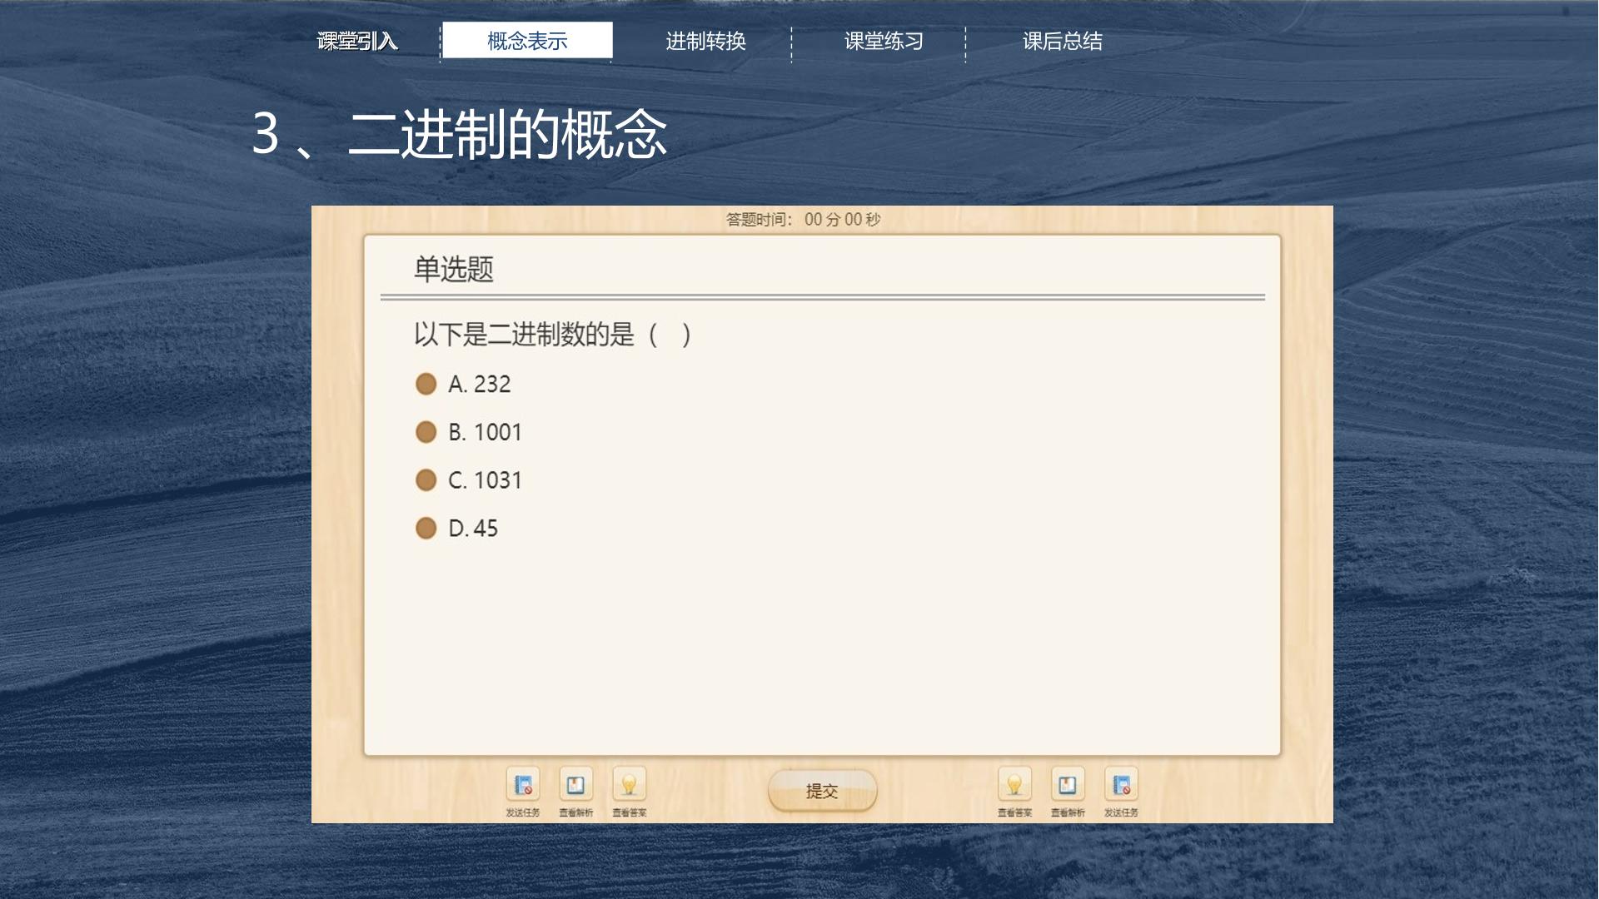Click the right-hand 发送任务 notebook icon
1599x899 pixels.
(x=1121, y=785)
